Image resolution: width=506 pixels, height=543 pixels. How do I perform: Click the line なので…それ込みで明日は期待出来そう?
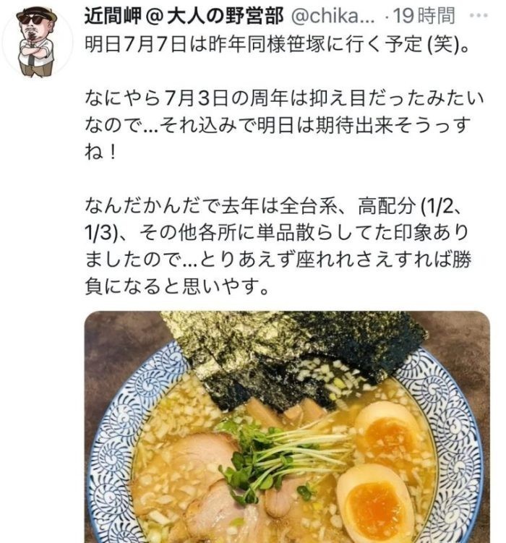[278, 125]
